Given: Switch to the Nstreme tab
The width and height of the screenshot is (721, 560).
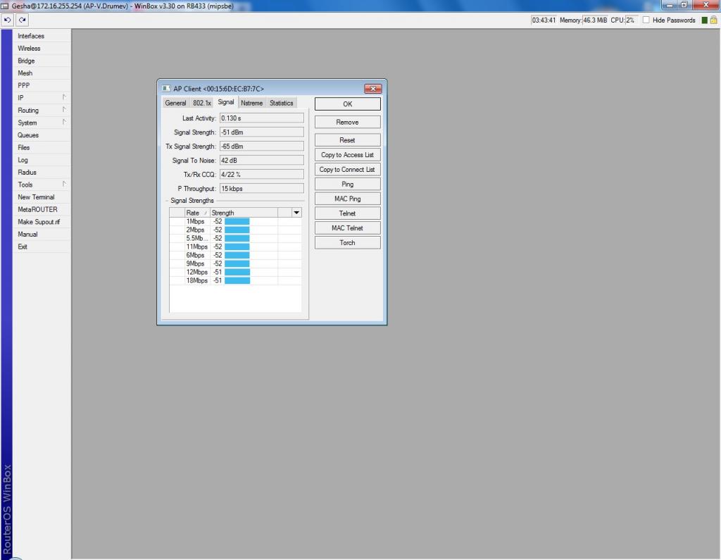Looking at the screenshot, I should click(251, 103).
